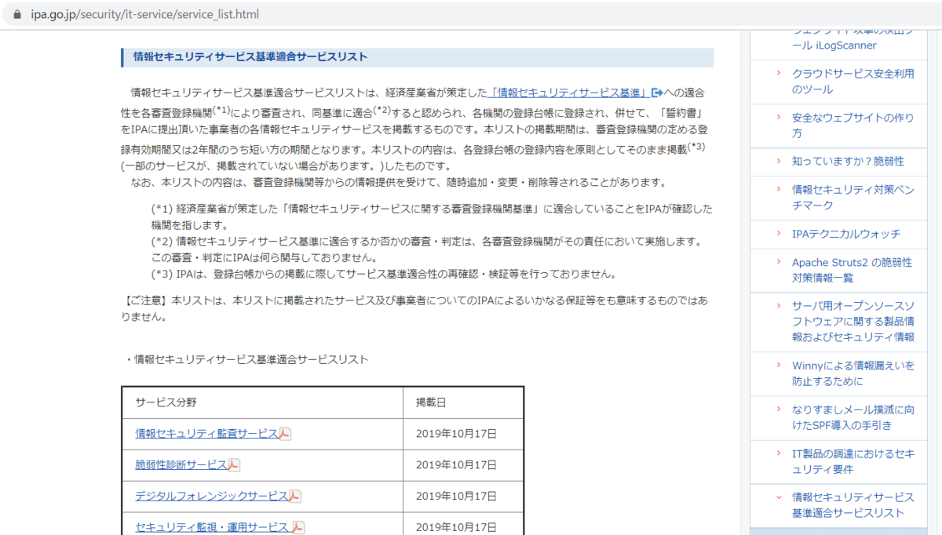The width and height of the screenshot is (942, 535).
Task: Click external-link icon after 情報セキュリティサービス基準
Action: point(657,93)
